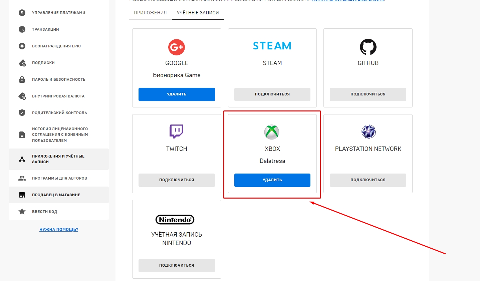Viewport: 480px width, 281px height.
Task: Click the padlock icon for password and security
Action: pyautogui.click(x=22, y=79)
